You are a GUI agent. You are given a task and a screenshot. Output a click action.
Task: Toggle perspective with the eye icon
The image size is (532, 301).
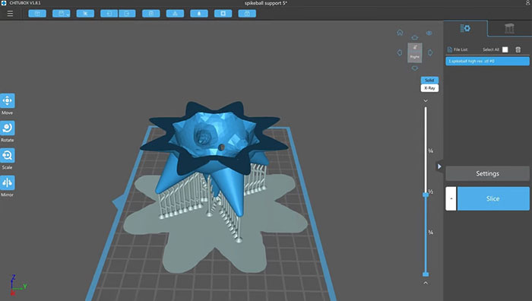point(429,33)
